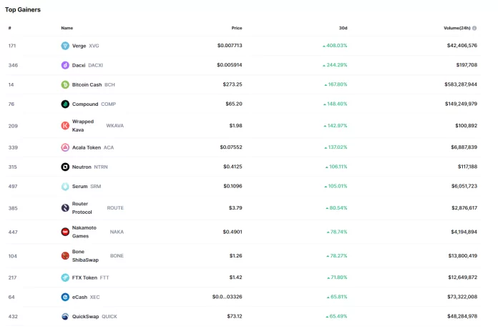Click the Dacxi purple logo icon
Image resolution: width=498 pixels, height=329 pixels.
coord(65,65)
